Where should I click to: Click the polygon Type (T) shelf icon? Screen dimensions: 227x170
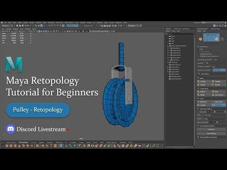51,146
